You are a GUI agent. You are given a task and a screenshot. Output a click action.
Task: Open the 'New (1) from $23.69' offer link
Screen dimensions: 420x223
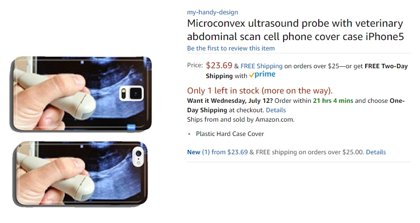coord(217,152)
